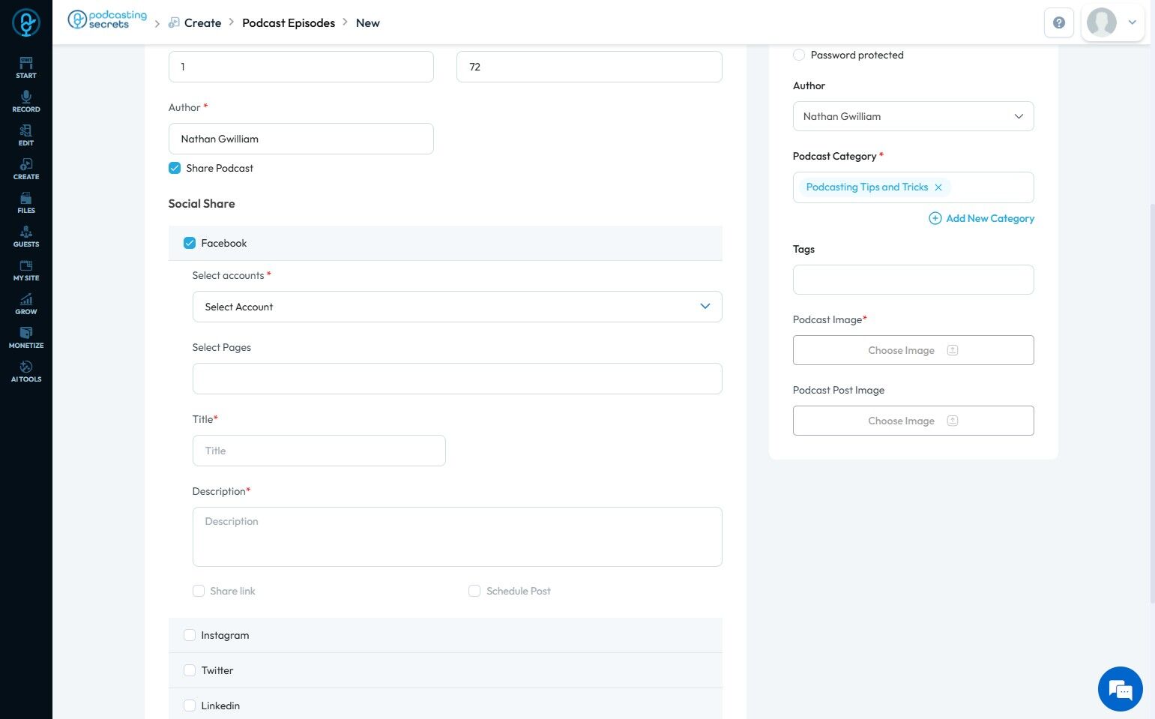The image size is (1155, 719).
Task: Open the Guests sidebar icon
Action: [x=26, y=236]
